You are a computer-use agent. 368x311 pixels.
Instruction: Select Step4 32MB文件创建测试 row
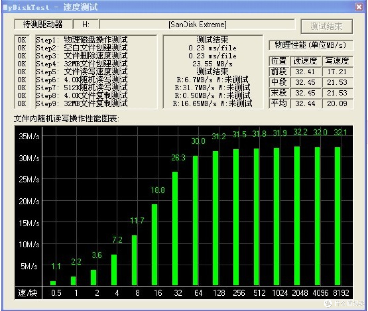click(82, 64)
